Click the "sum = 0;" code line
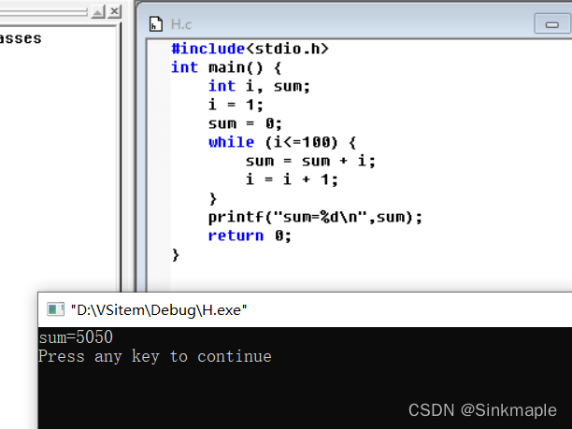Viewport: 572px width, 429px height. (x=245, y=123)
